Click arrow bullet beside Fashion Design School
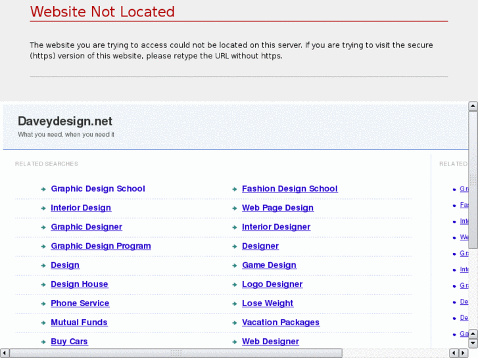Screen dimensions: 478x358 (235, 189)
